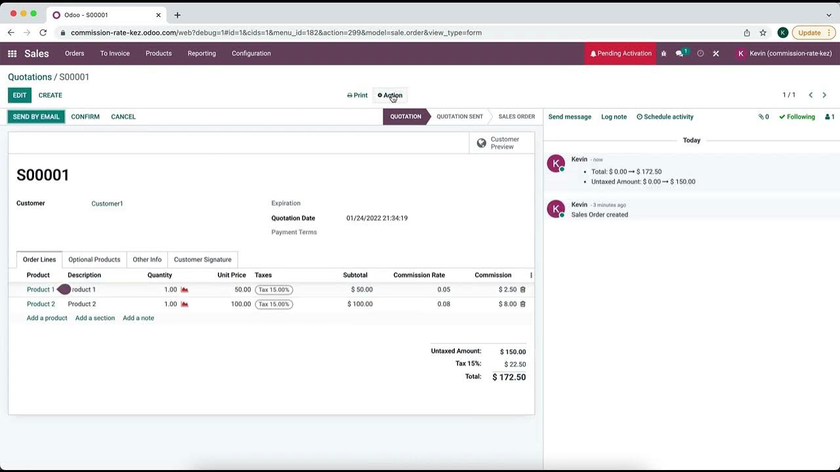Open the Odoo apps grid menu
The image size is (840, 472).
(x=12, y=54)
